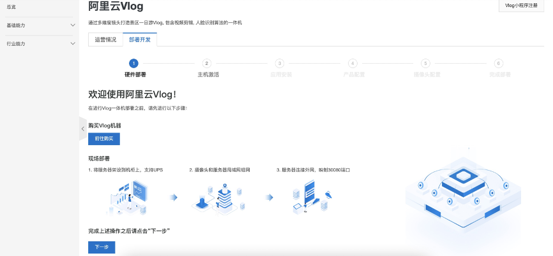Click step 2 circle 主机激活
This screenshot has width=553, height=256.
coord(207,63)
